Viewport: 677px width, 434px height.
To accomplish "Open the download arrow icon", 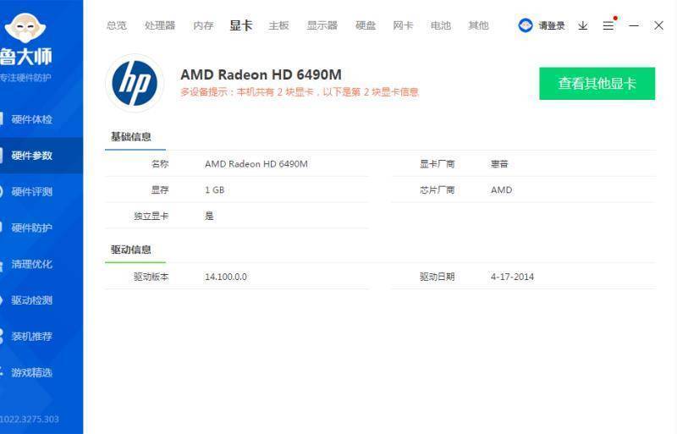I will point(583,25).
